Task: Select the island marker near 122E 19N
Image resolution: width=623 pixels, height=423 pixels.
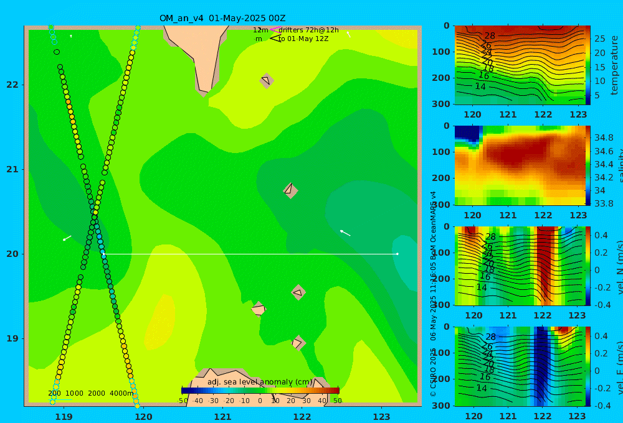Action: coord(298,343)
